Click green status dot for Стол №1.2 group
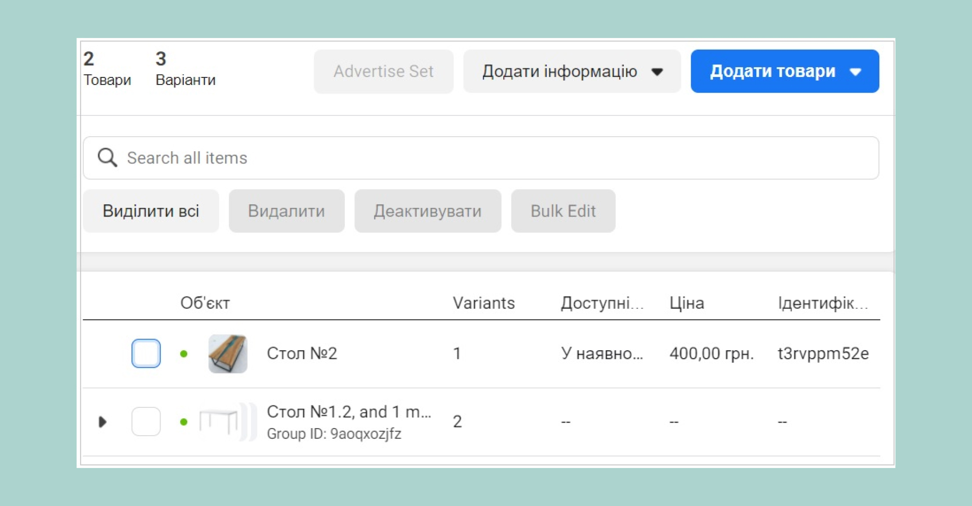 tap(184, 421)
